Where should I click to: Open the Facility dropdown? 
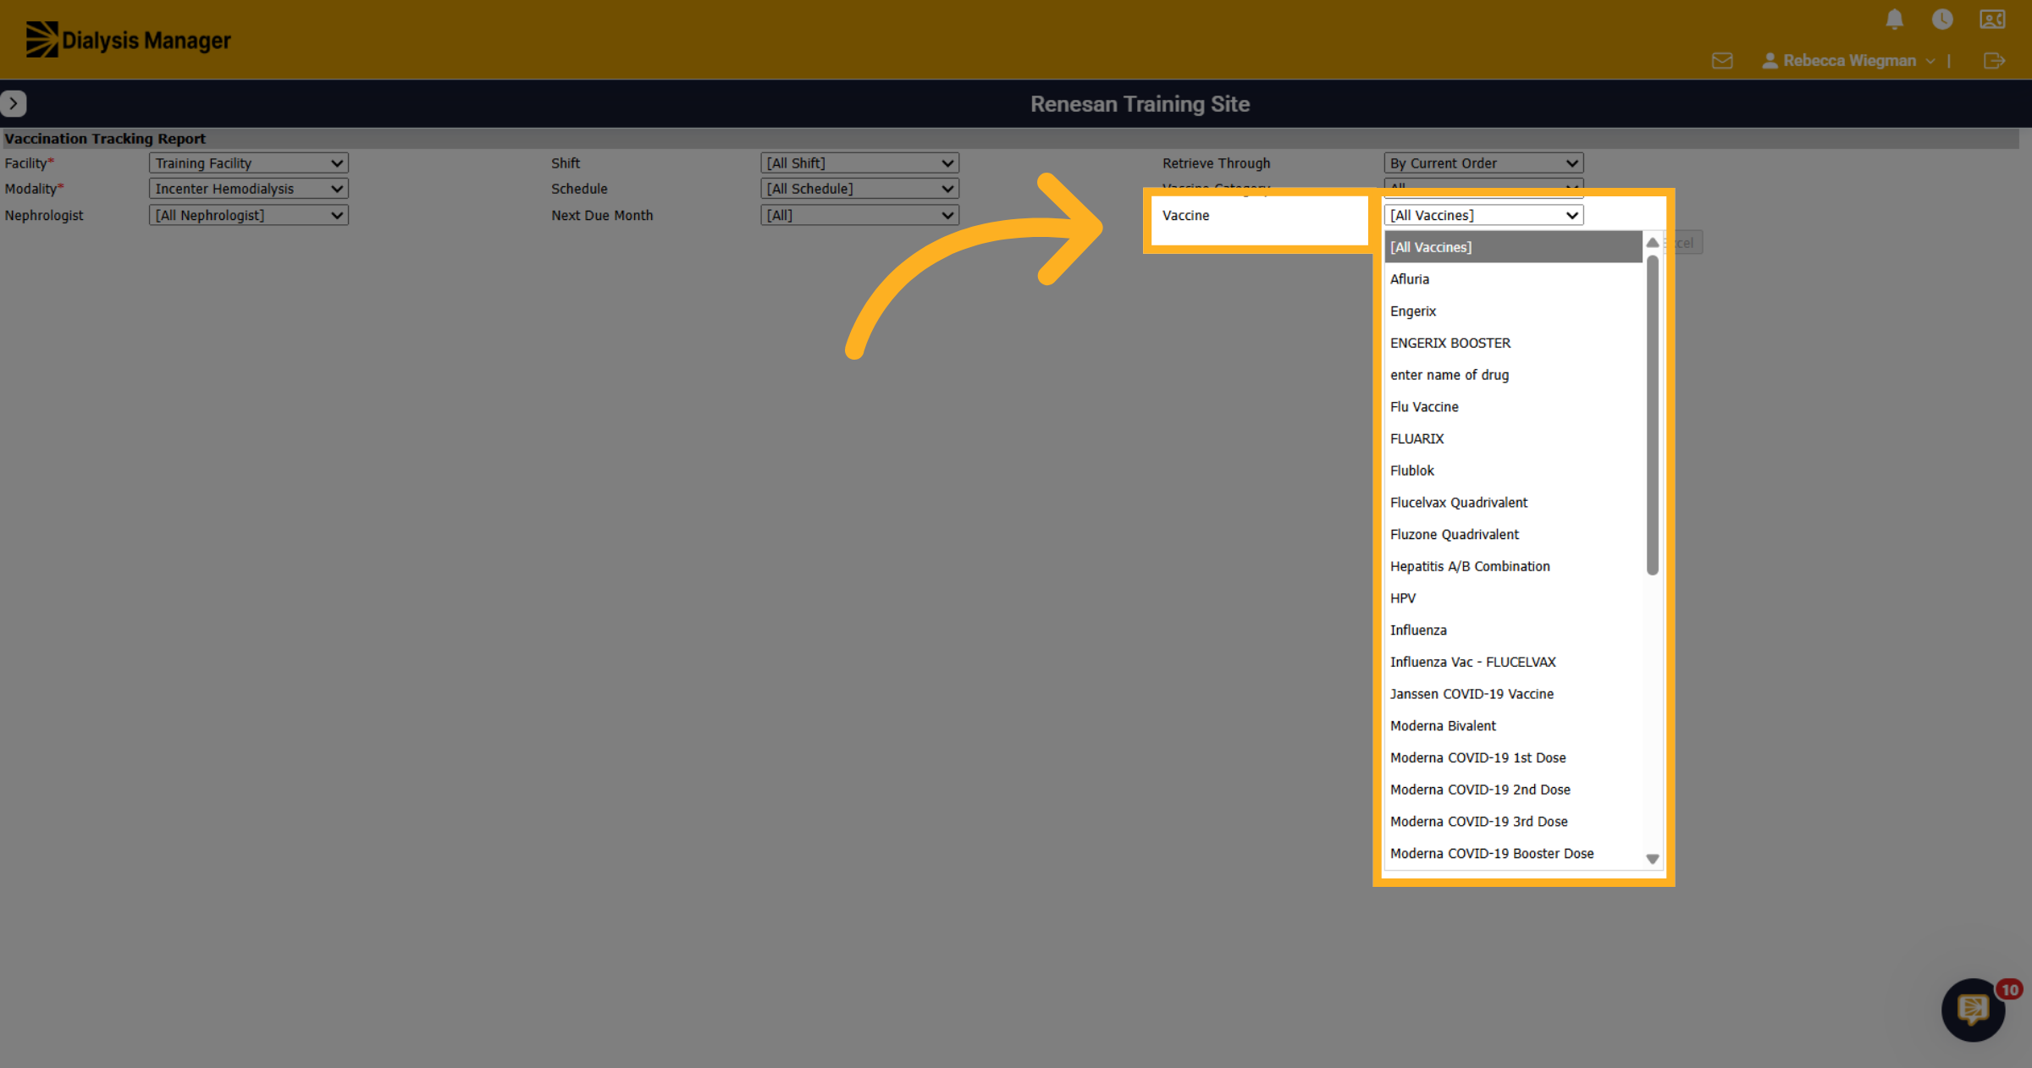coord(248,163)
